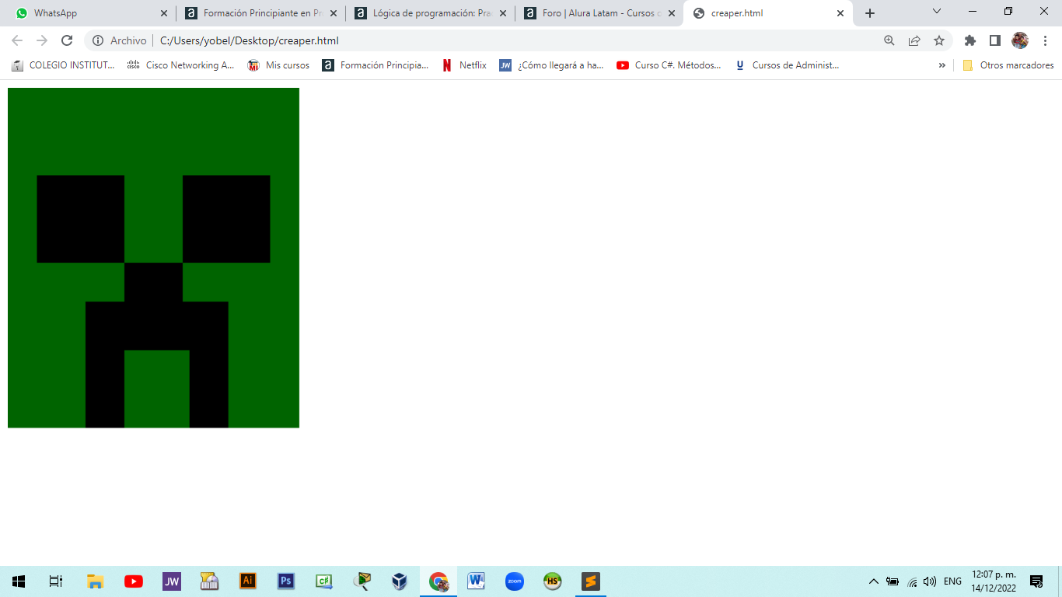This screenshot has width=1062, height=597.
Task: Open the HS app in taskbar
Action: tap(553, 581)
